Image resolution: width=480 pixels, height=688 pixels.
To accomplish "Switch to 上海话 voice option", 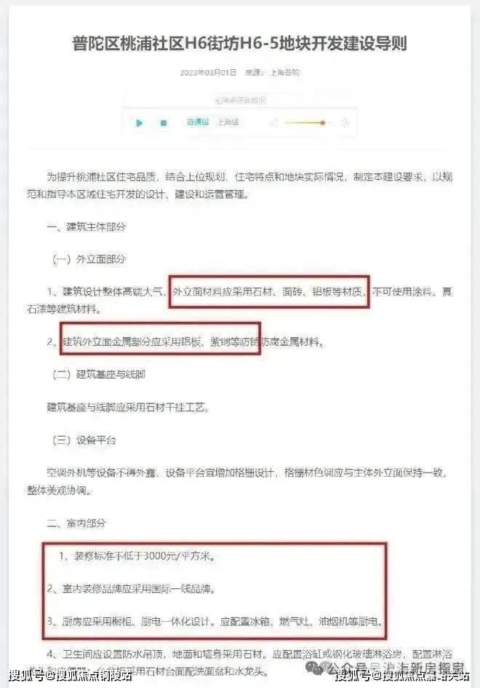I will pyautogui.click(x=228, y=122).
